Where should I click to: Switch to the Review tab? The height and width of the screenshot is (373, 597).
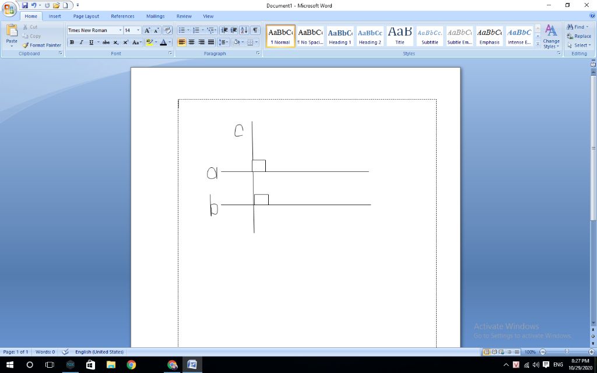(x=184, y=16)
